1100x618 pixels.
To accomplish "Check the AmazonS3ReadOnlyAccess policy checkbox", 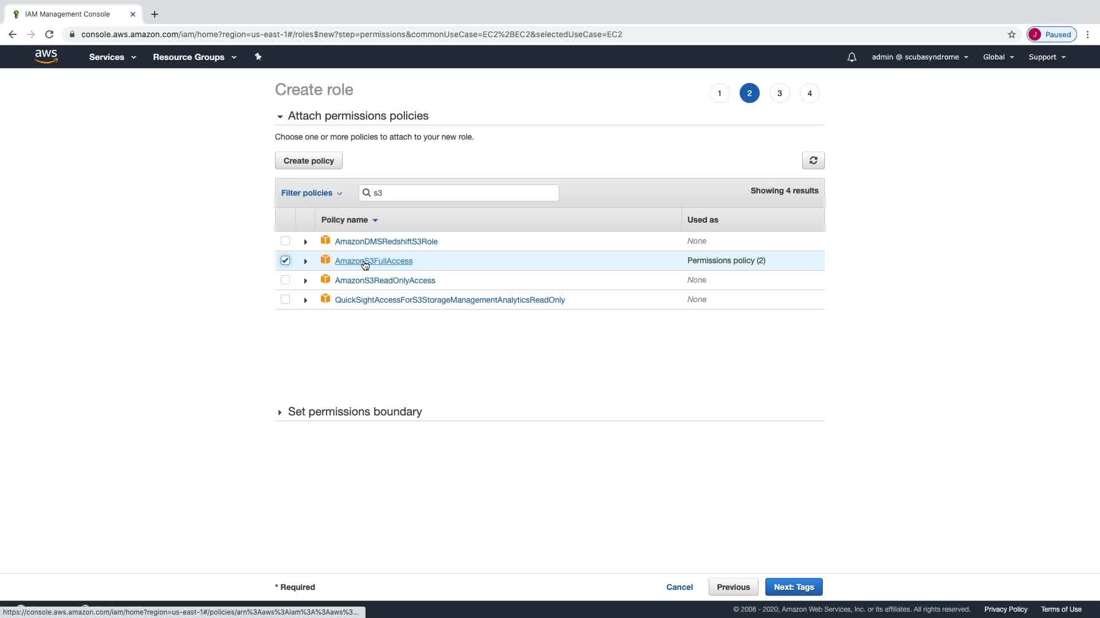I will [x=285, y=280].
